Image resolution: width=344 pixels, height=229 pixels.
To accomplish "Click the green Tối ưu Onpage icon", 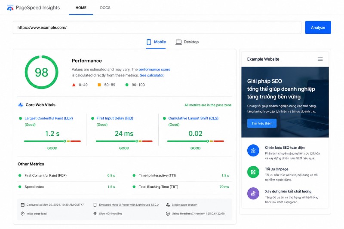I will [253, 172].
